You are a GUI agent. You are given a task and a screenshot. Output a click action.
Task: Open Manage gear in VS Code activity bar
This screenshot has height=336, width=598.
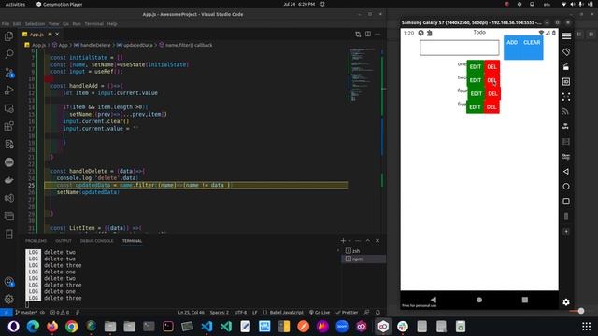pos(8,299)
